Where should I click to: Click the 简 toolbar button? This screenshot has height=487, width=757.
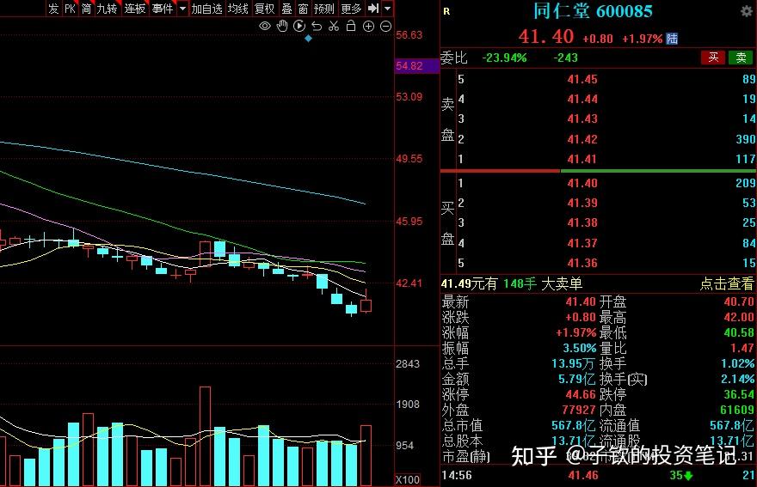click(x=86, y=9)
